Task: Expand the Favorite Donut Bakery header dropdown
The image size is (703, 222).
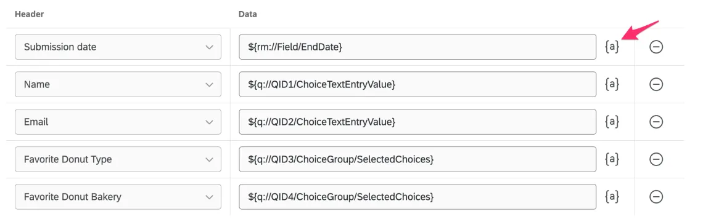Action: click(118, 197)
